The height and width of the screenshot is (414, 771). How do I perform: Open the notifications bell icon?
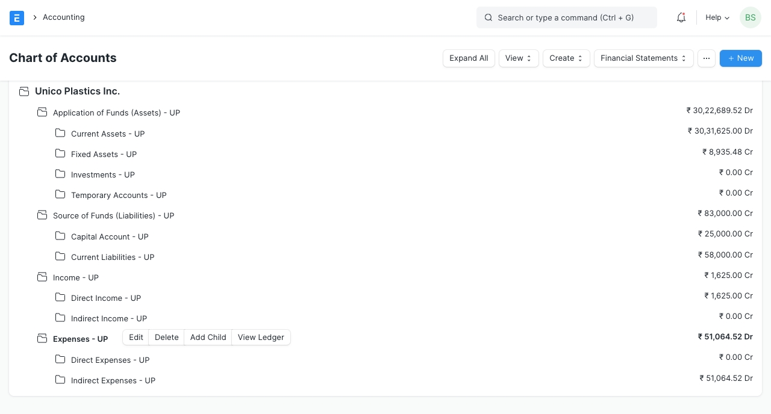[681, 17]
